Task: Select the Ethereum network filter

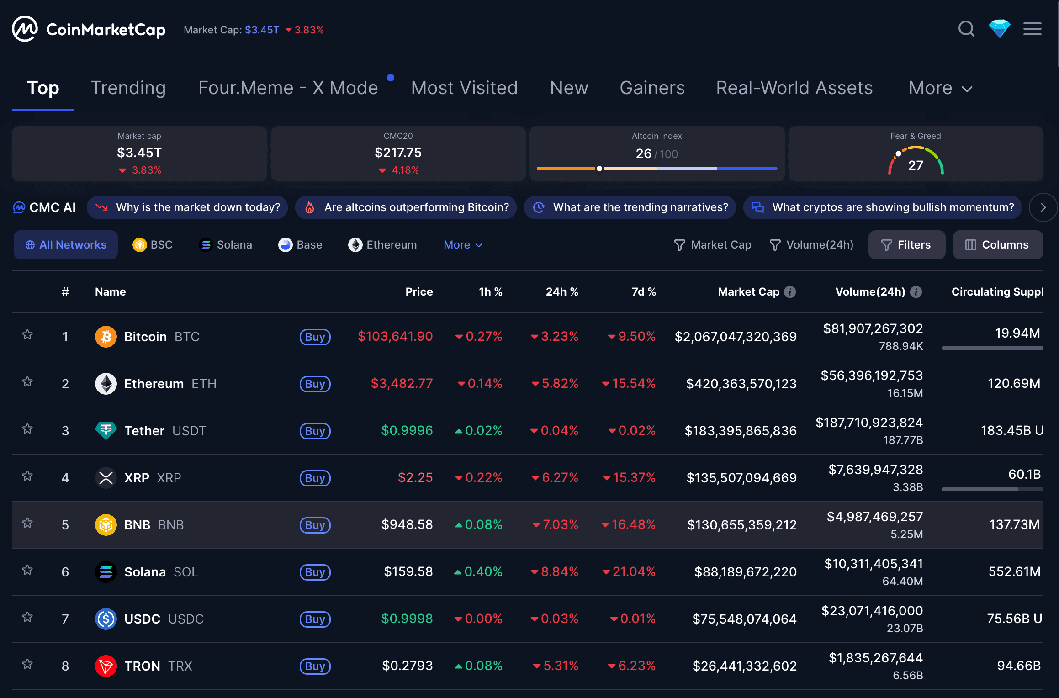Action: click(x=383, y=244)
